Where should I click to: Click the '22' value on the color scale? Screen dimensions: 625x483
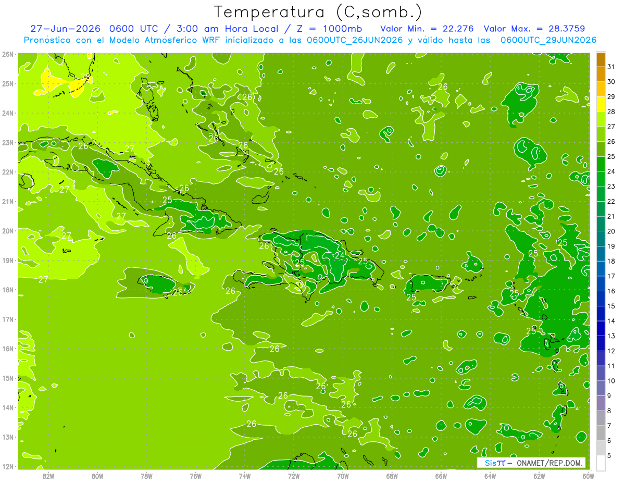611,201
